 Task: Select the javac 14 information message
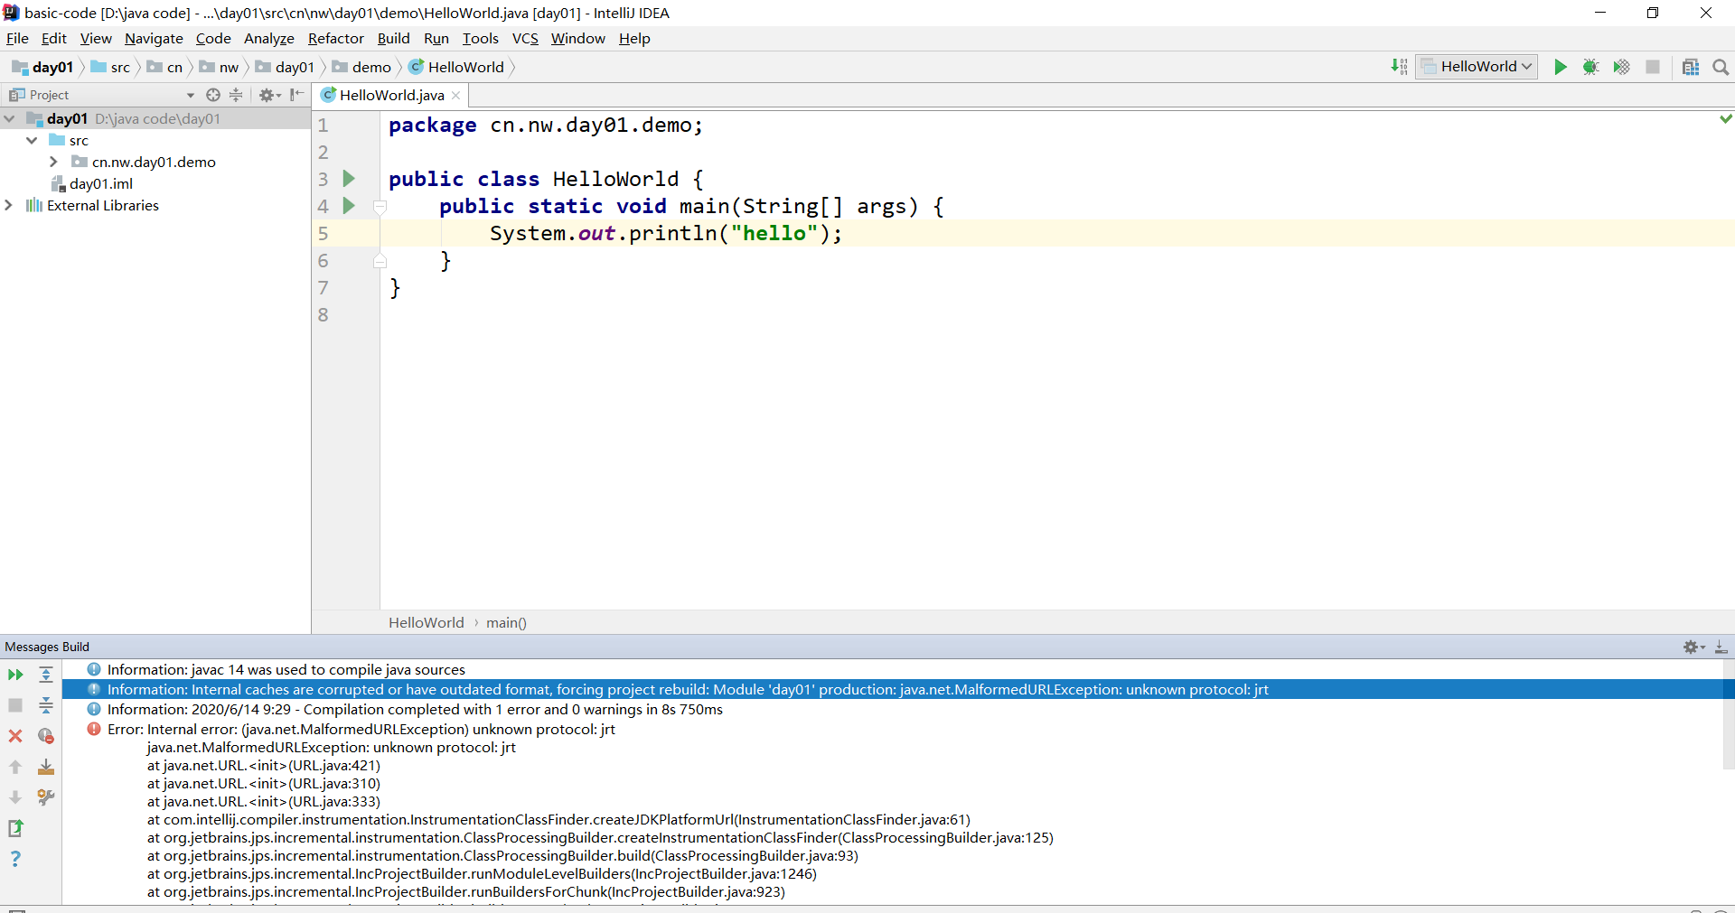tap(286, 669)
